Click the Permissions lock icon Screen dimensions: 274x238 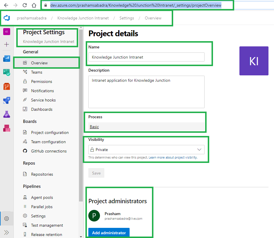(25, 81)
